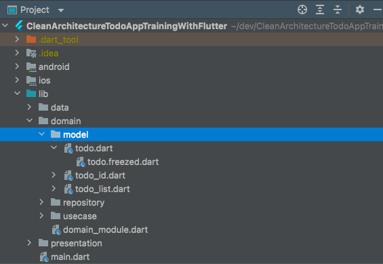The image size is (383, 264).
Task: Click the Project panel window icon
Action: (12, 10)
